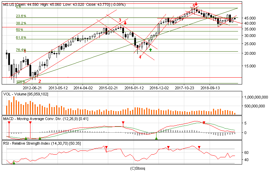Select the 100% Fibonacci level label
The height and width of the screenshot is (171, 274).
[21, 81]
